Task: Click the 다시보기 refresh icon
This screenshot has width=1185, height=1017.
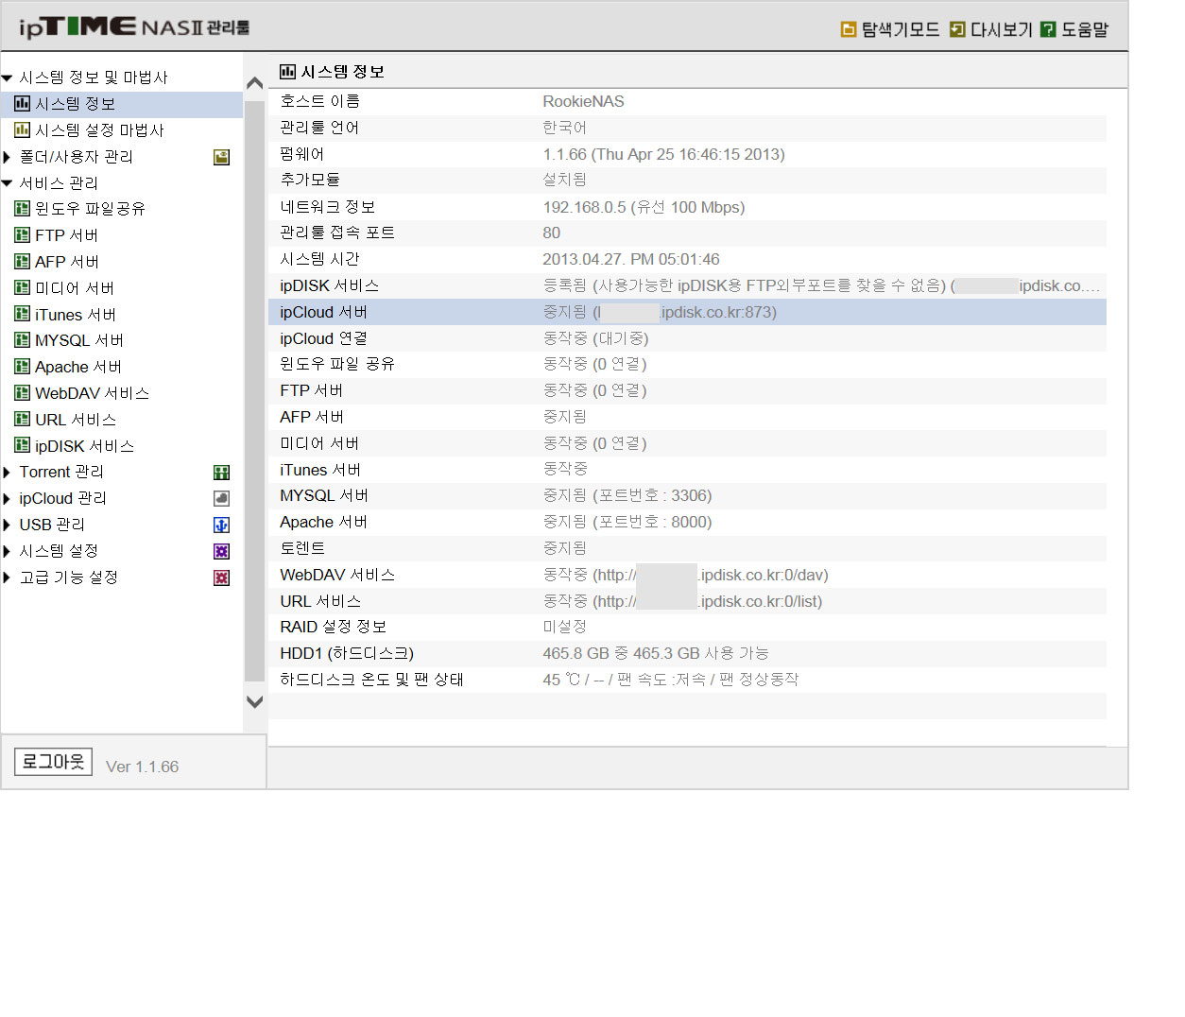Action: (x=957, y=29)
